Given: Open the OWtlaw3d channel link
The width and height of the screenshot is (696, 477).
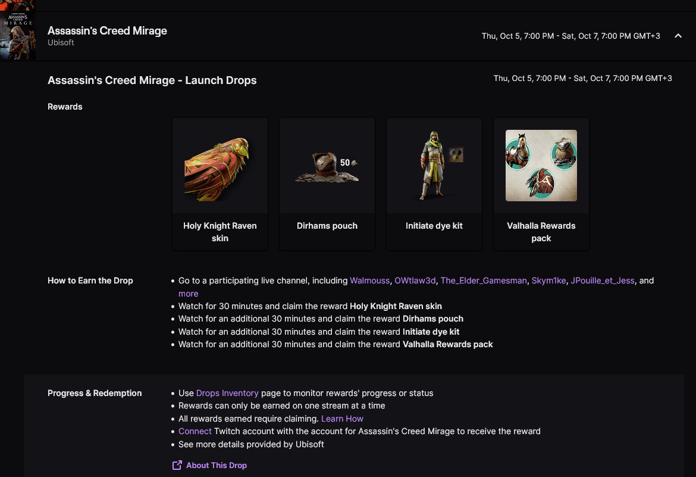Looking at the screenshot, I should click(x=415, y=280).
